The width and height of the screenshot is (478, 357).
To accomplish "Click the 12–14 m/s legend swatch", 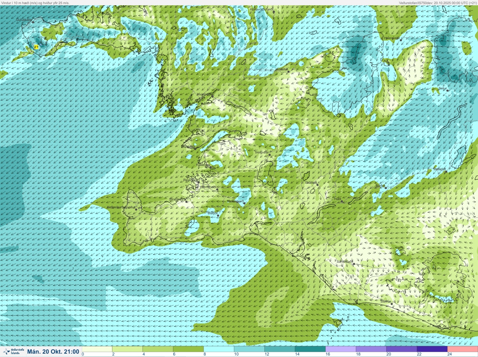I will (x=280, y=349).
